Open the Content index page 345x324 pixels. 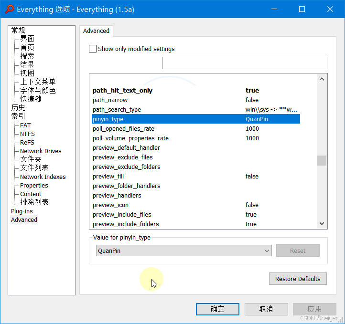click(31, 194)
